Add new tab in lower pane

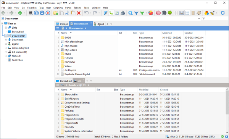(87, 81)
